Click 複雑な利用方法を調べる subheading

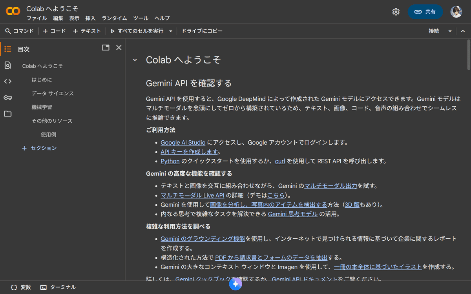[178, 226]
